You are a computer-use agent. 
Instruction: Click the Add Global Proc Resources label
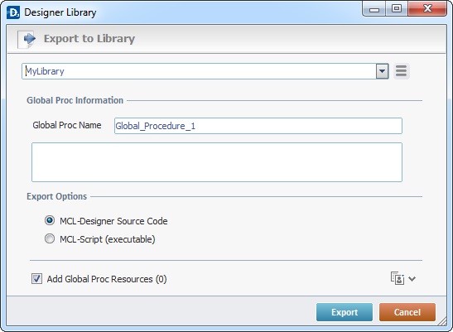[x=107, y=279]
